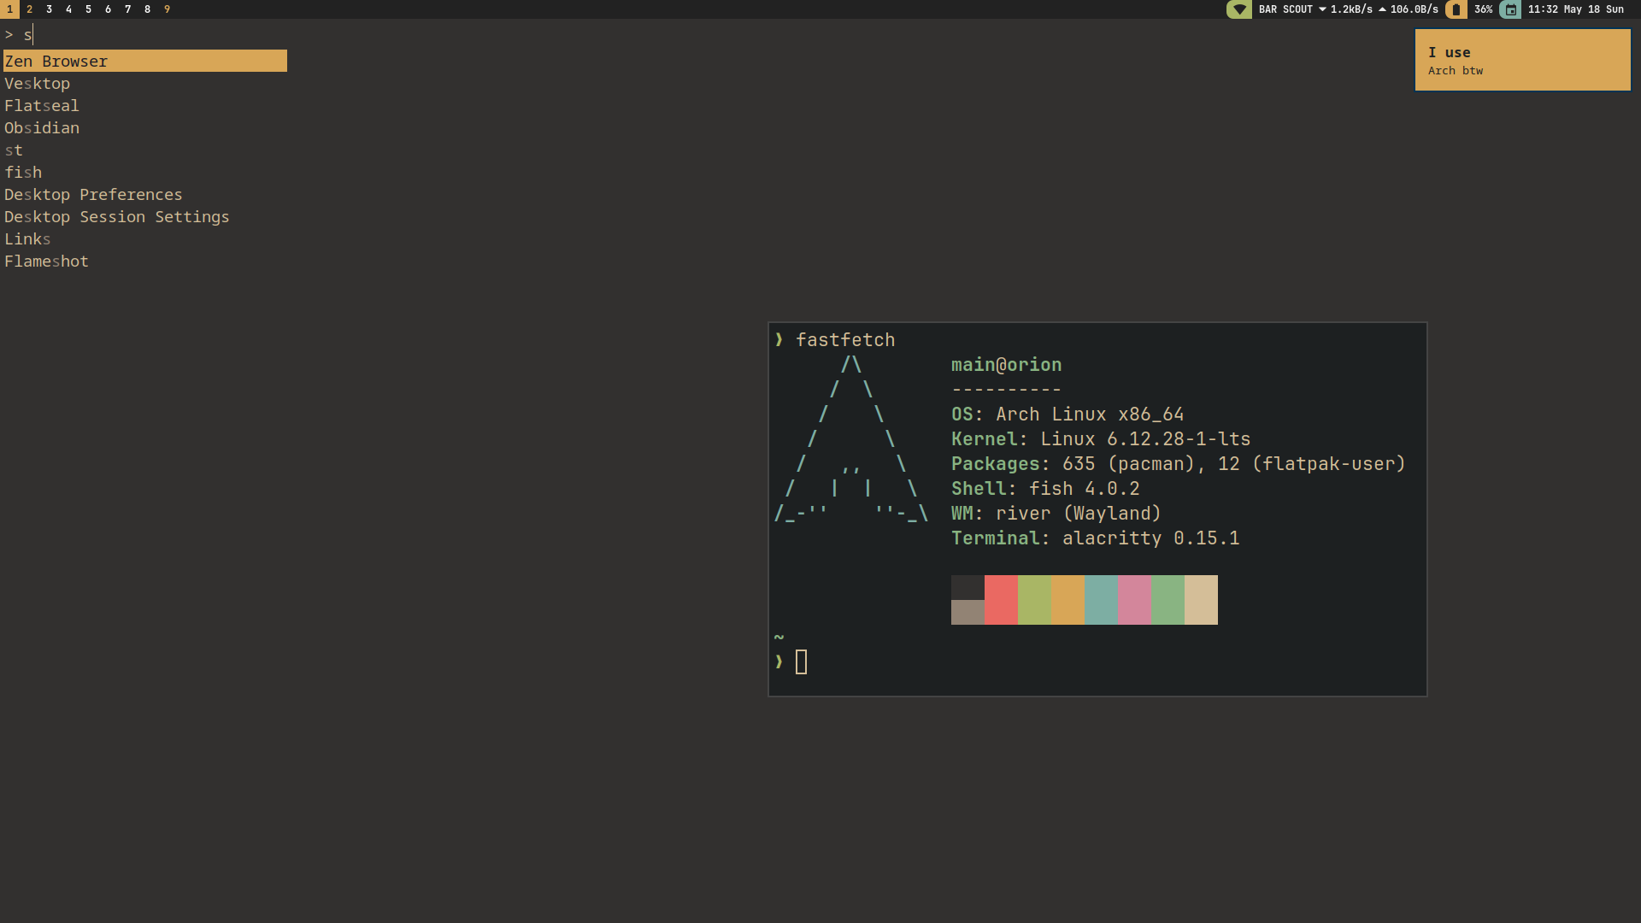The width and height of the screenshot is (1641, 923).
Task: Select Vesktop in the launcher results
Action: [x=145, y=83]
